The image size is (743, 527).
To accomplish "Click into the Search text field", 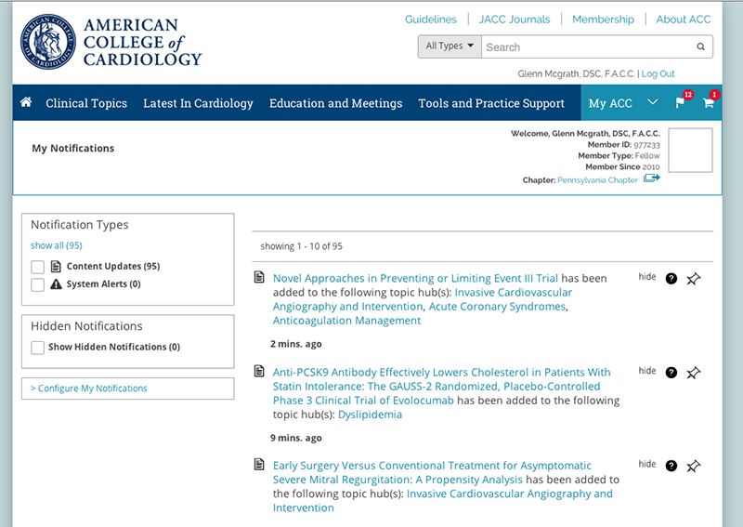I will pyautogui.click(x=587, y=47).
